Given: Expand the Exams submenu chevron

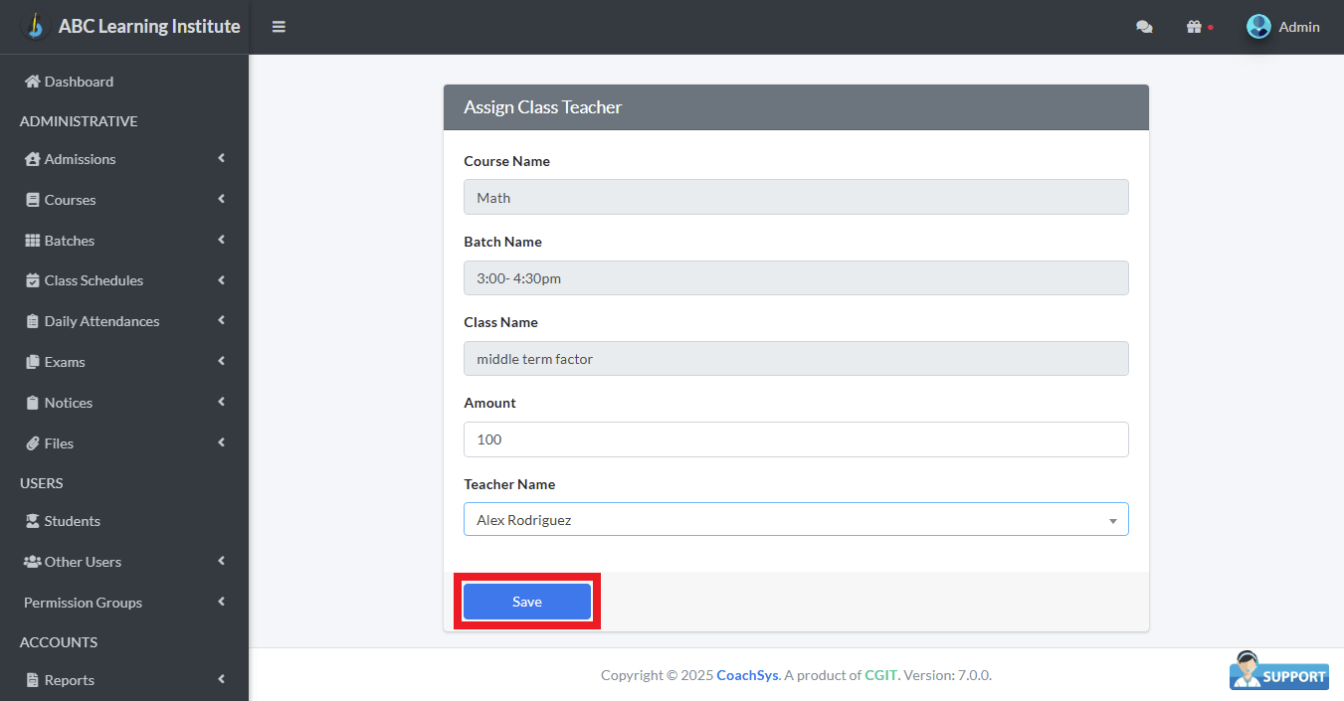Looking at the screenshot, I should (221, 361).
